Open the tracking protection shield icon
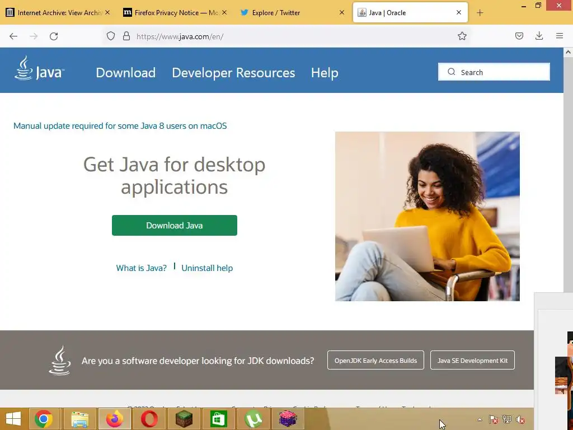Viewport: 573px width, 430px height. pos(111,36)
